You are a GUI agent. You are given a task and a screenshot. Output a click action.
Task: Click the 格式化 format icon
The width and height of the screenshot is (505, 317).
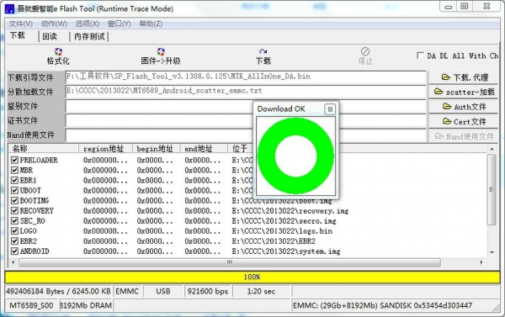click(x=58, y=51)
